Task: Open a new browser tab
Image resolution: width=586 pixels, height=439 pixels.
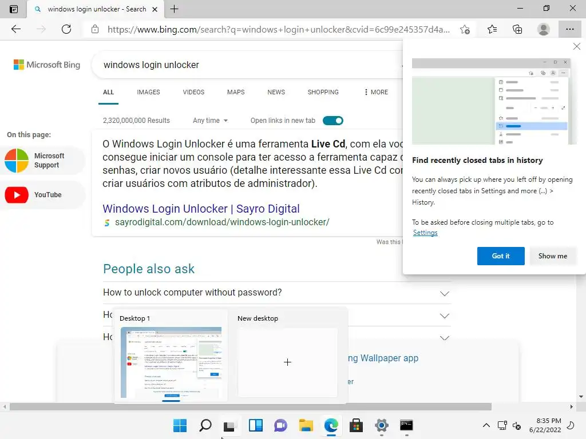Action: click(x=174, y=9)
